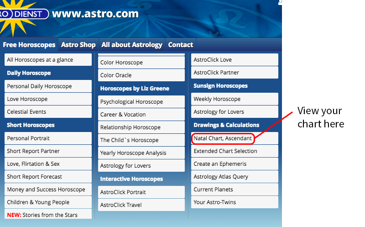Open Personal Daily Horoscope
The image size is (365, 227).
pyautogui.click(x=48, y=86)
